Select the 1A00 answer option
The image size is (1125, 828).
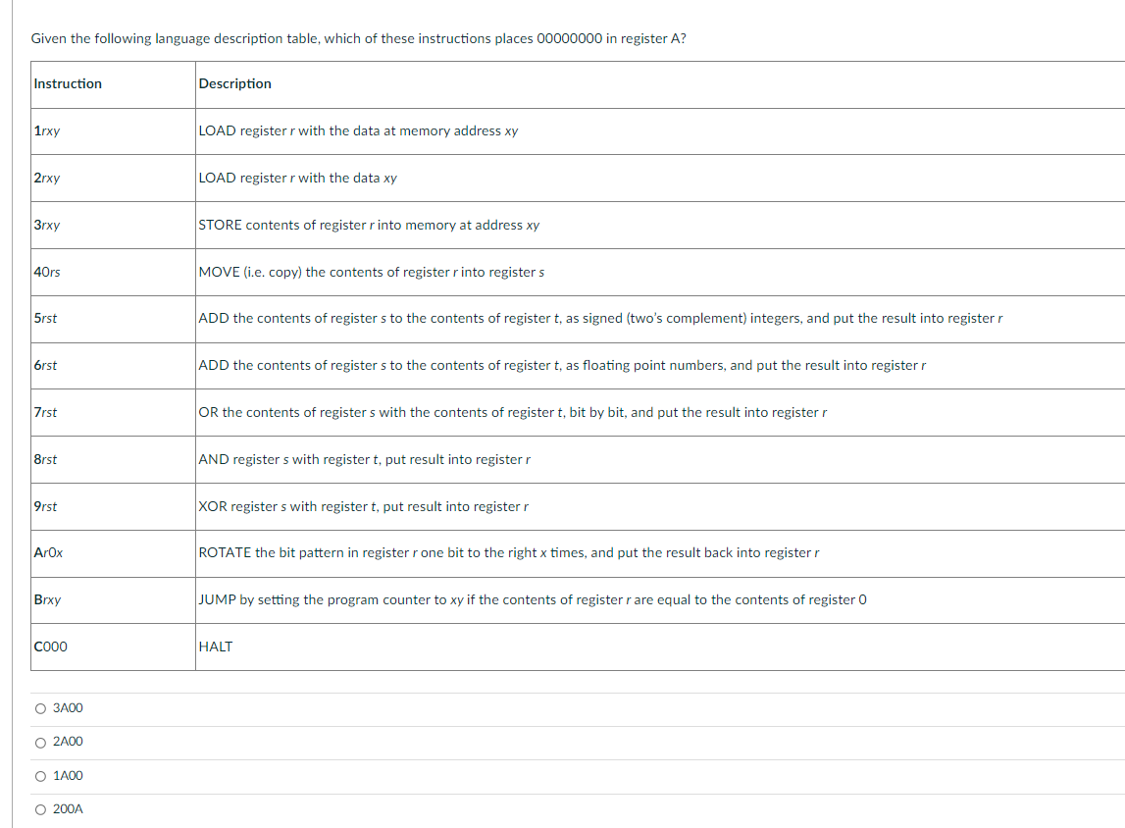pos(39,775)
